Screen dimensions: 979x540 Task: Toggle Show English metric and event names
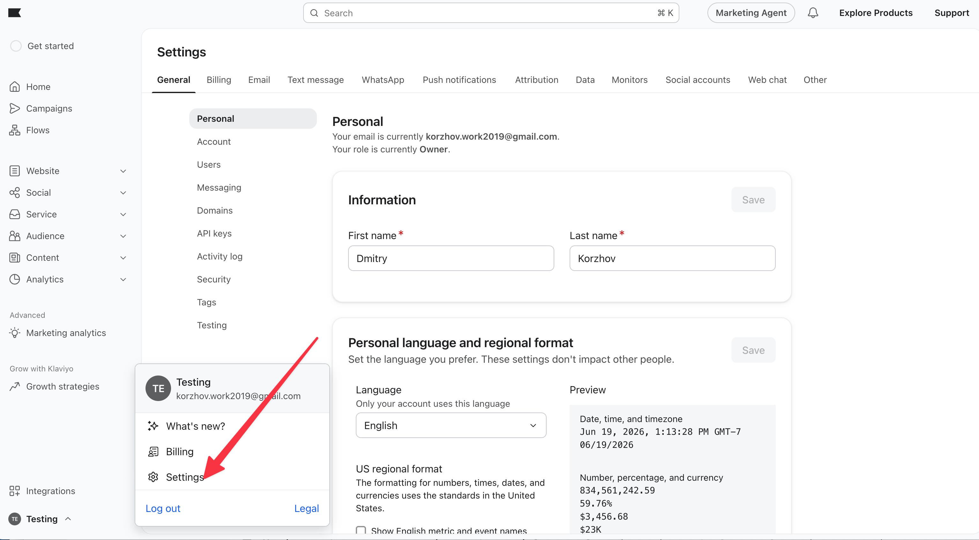coord(361,530)
